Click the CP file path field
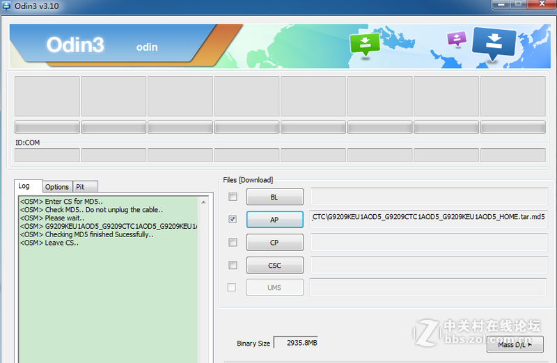This screenshot has width=557, height=363. pyautogui.click(x=429, y=243)
